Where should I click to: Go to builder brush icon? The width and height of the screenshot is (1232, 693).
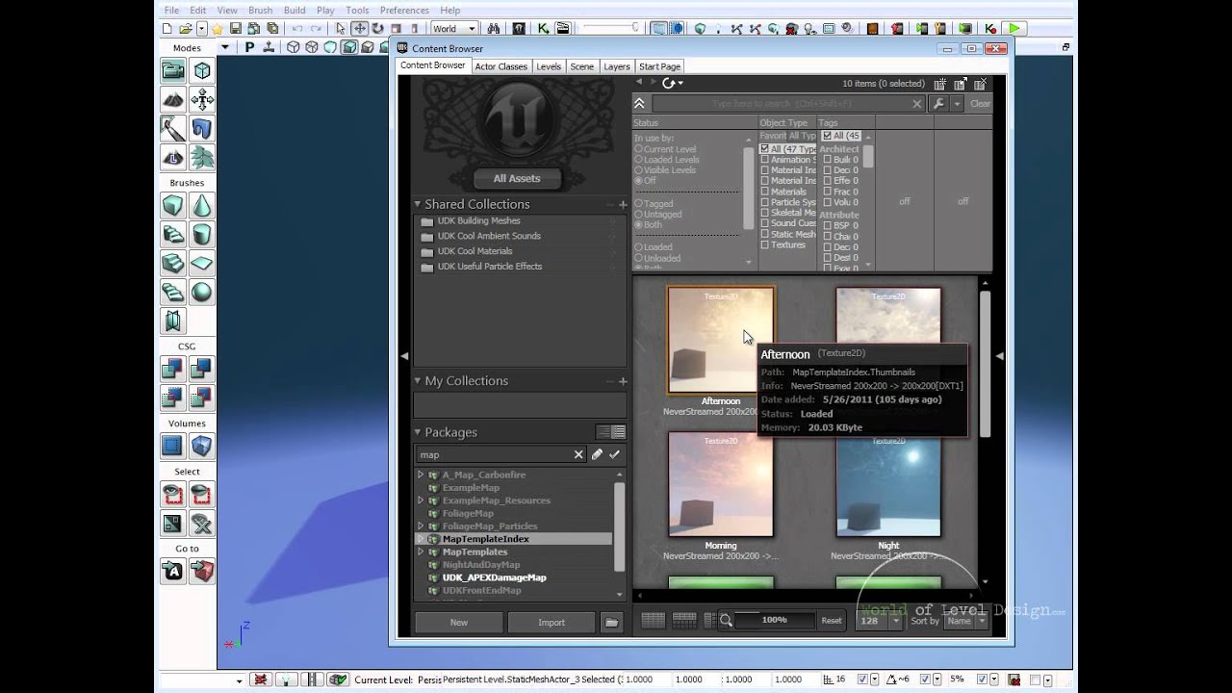(x=202, y=571)
